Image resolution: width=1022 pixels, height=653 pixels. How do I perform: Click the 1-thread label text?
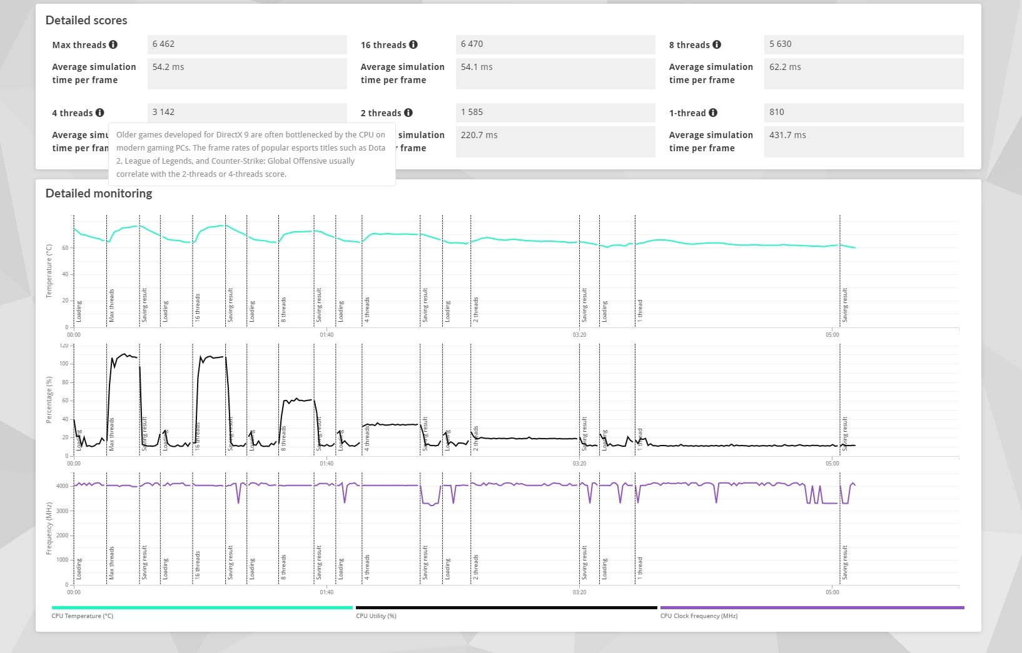[687, 112]
